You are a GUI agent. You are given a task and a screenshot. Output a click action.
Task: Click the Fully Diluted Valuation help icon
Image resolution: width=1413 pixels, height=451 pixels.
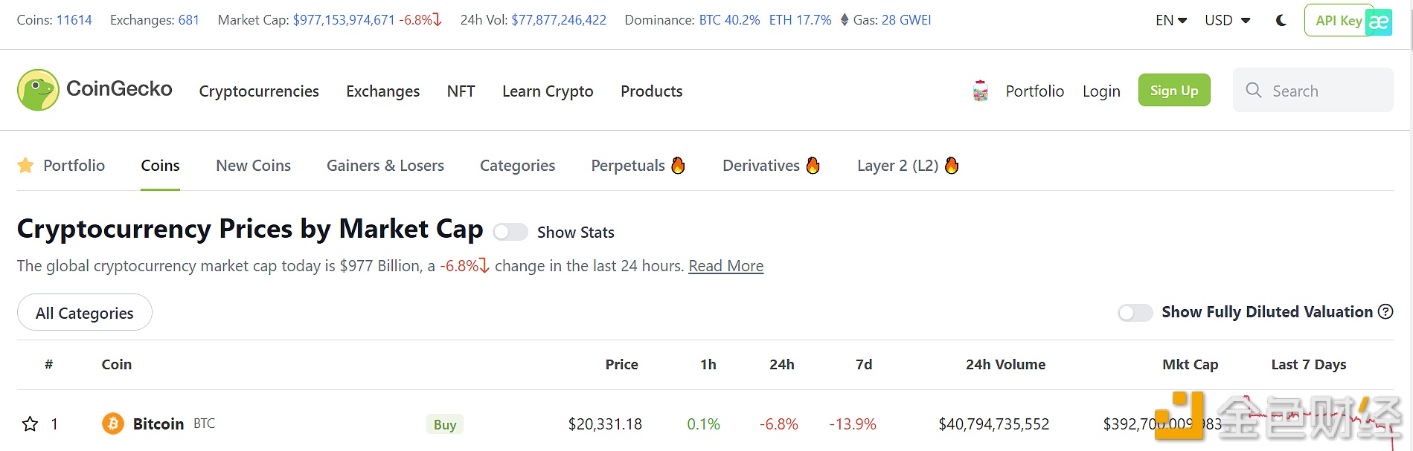[x=1385, y=312]
